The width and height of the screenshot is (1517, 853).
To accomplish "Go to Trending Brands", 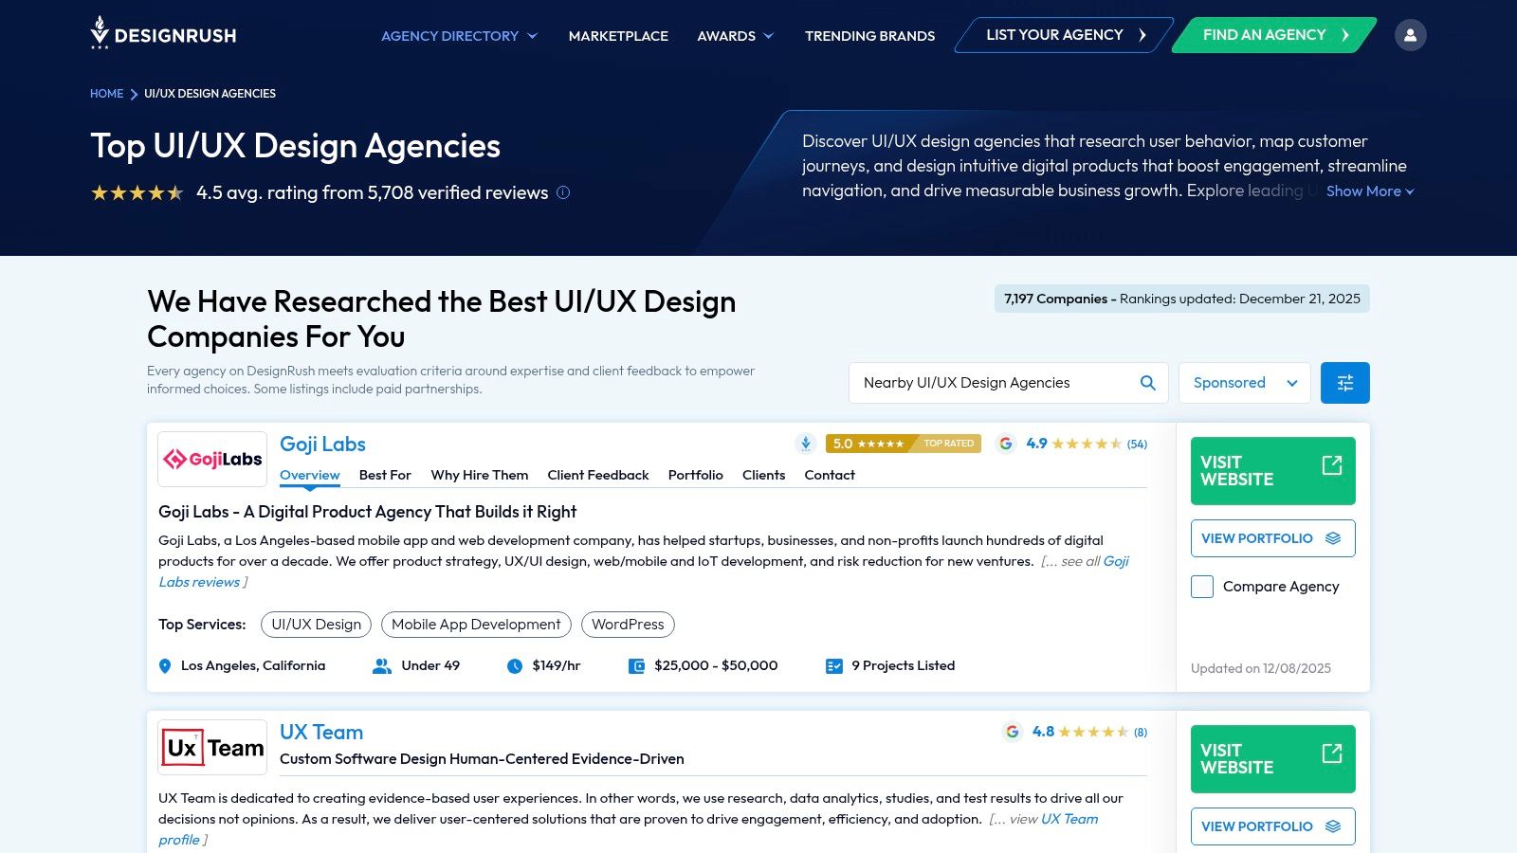I will 869,36.
